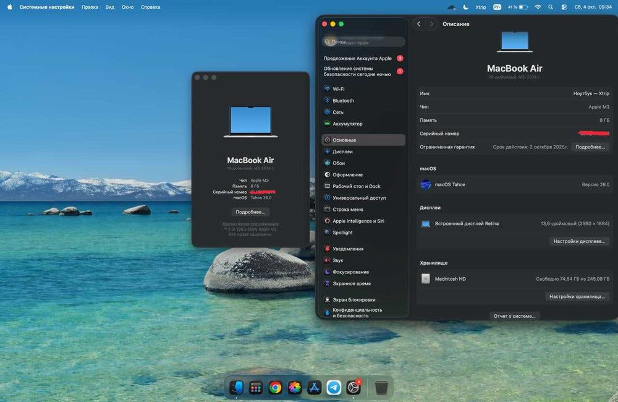Image resolution: width=618 pixels, height=402 pixels.
Task: Click Подробнее… next to Ограниченная гарантия
Action: tap(590, 147)
